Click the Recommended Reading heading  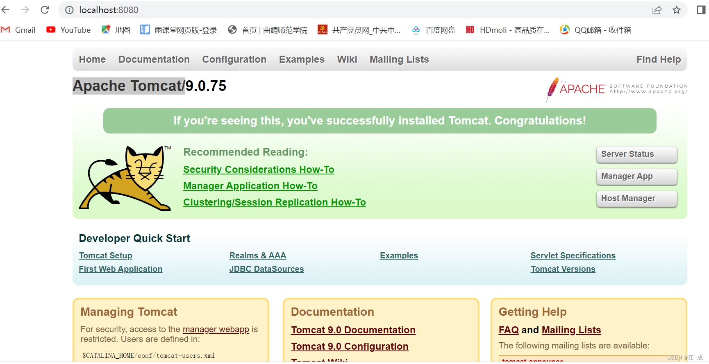click(x=245, y=152)
